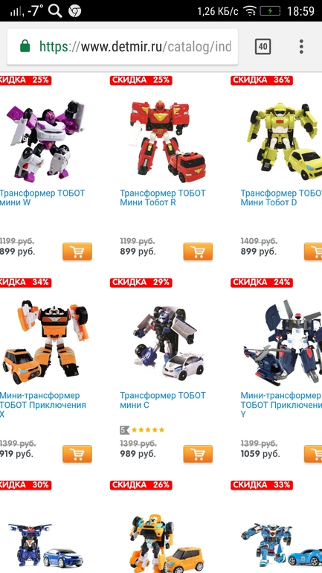View yellow-green Tobot D robot image
Screen dimensions: 322x573
[284, 142]
